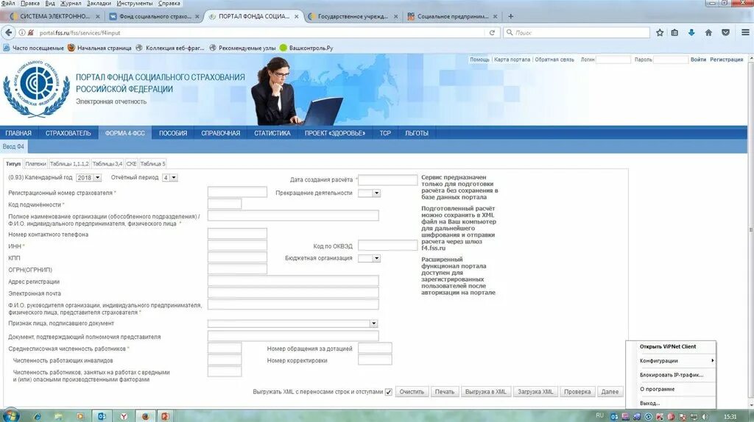Click the 'Загрузка XML' button
Image resolution: width=754 pixels, height=422 pixels.
tap(535, 392)
